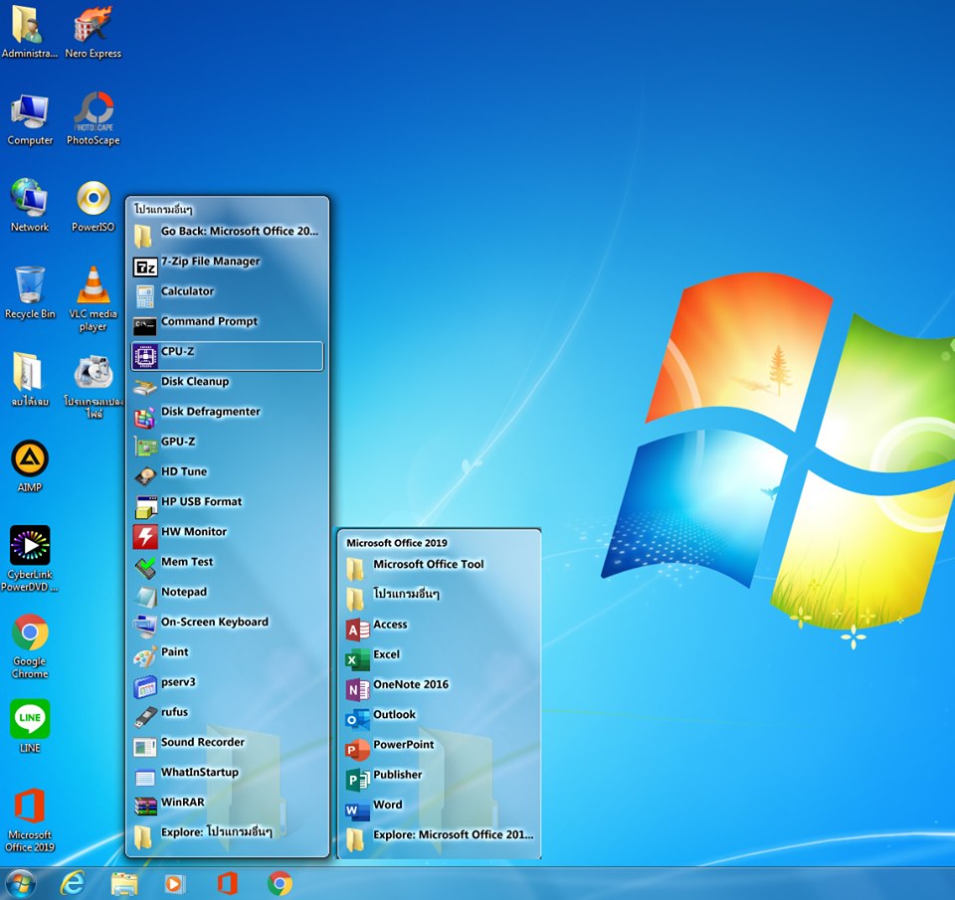Image resolution: width=955 pixels, height=900 pixels.
Task: Open the Computer desktop icon
Action: pyautogui.click(x=30, y=119)
